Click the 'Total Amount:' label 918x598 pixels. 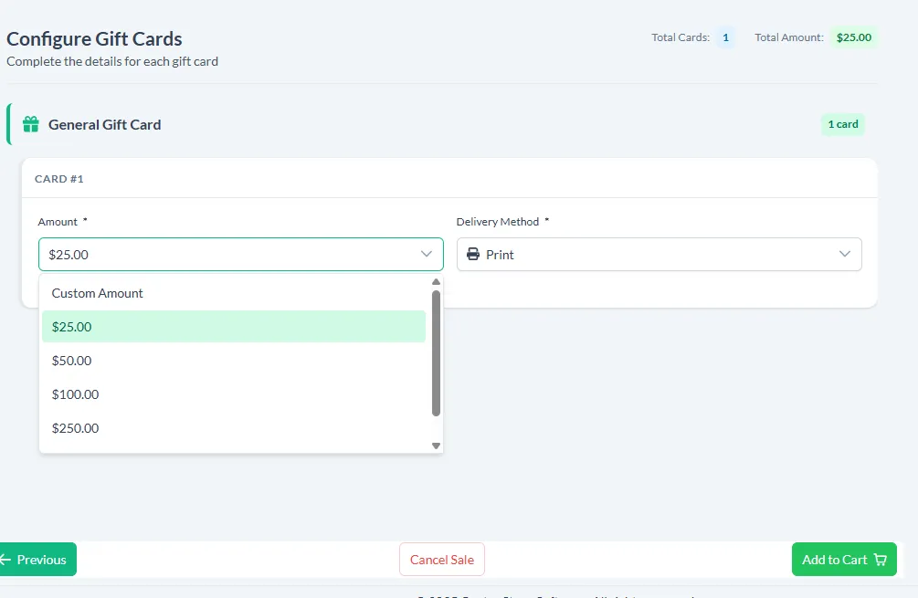click(789, 37)
